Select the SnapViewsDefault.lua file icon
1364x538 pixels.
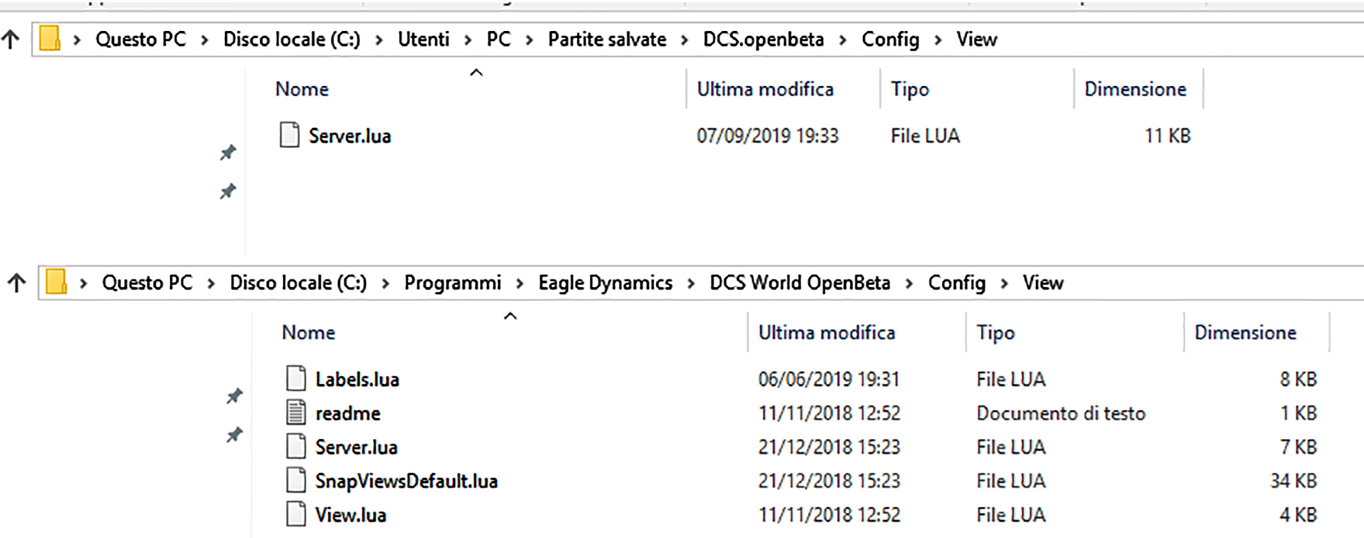point(295,480)
